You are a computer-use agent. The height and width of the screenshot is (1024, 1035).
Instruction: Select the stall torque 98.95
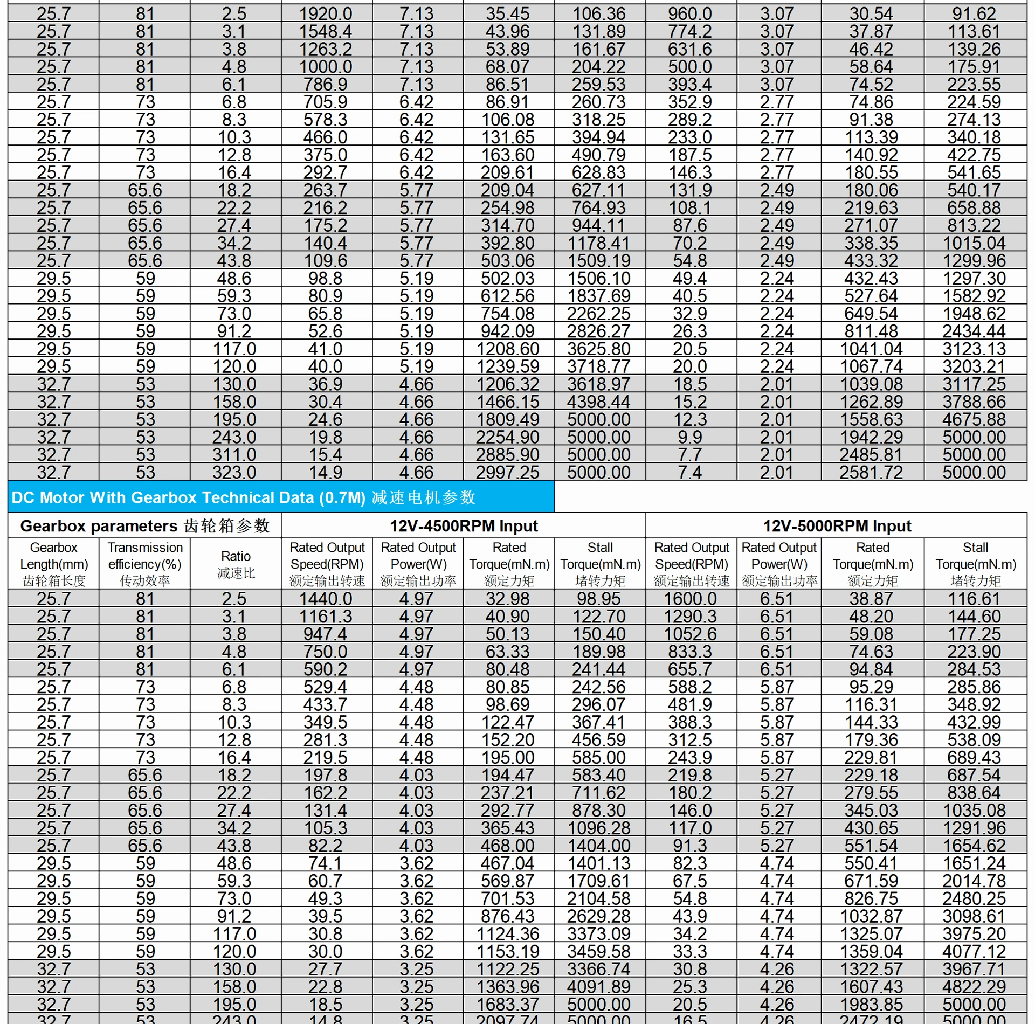(599, 599)
